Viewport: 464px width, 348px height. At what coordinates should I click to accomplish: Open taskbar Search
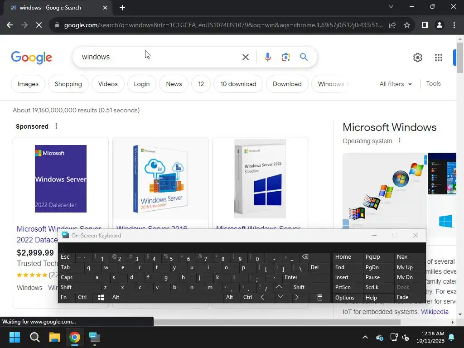pos(34,337)
